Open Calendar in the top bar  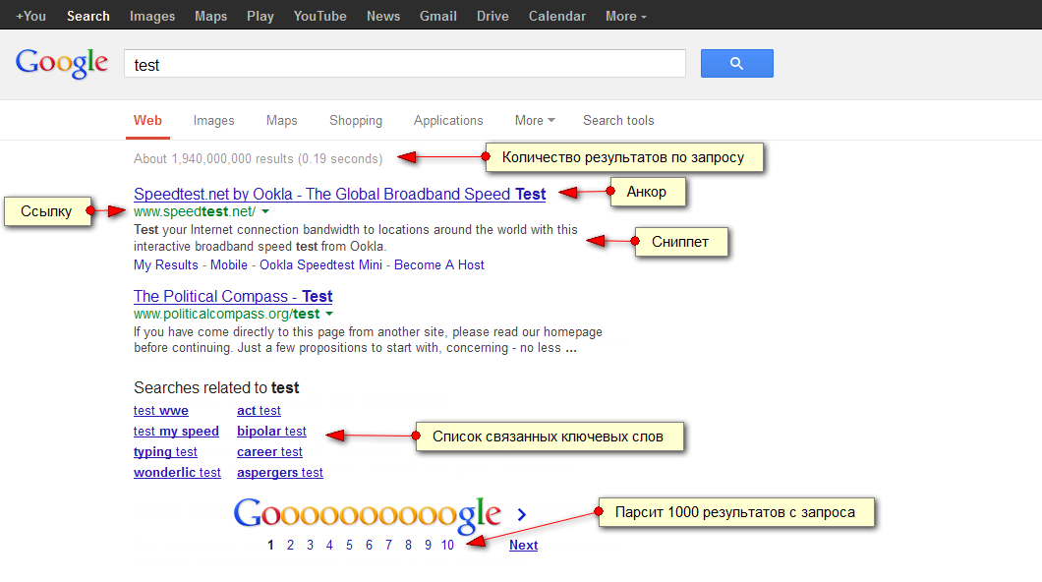tap(557, 16)
